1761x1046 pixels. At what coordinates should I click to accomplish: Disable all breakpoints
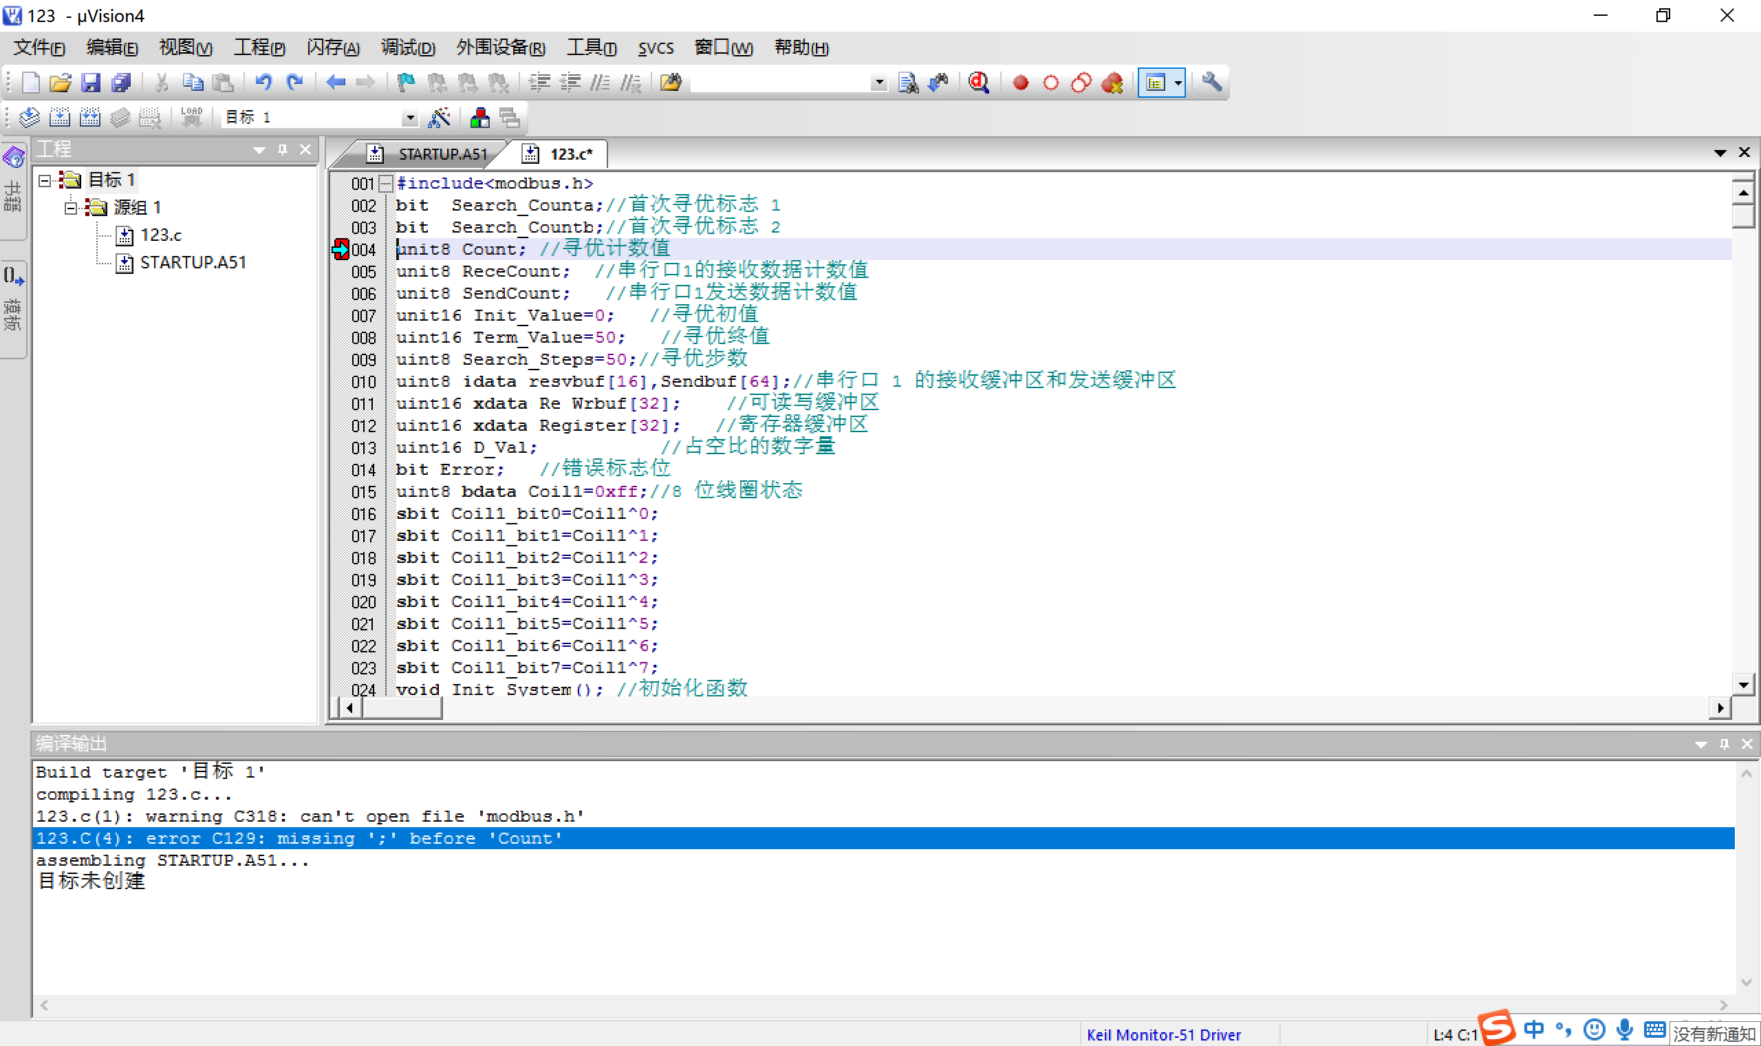tap(1081, 83)
